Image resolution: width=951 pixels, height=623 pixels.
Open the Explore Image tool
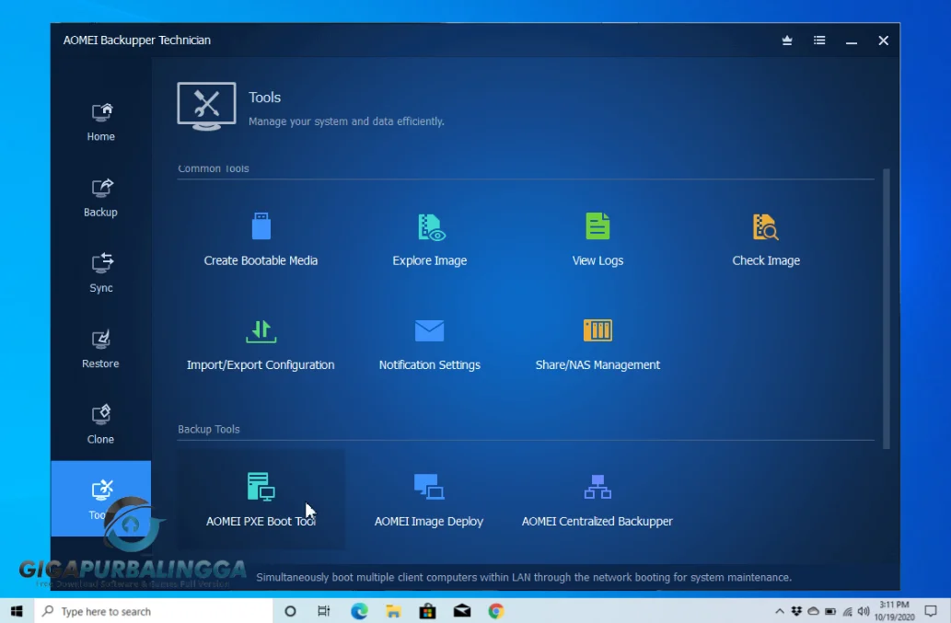point(429,239)
